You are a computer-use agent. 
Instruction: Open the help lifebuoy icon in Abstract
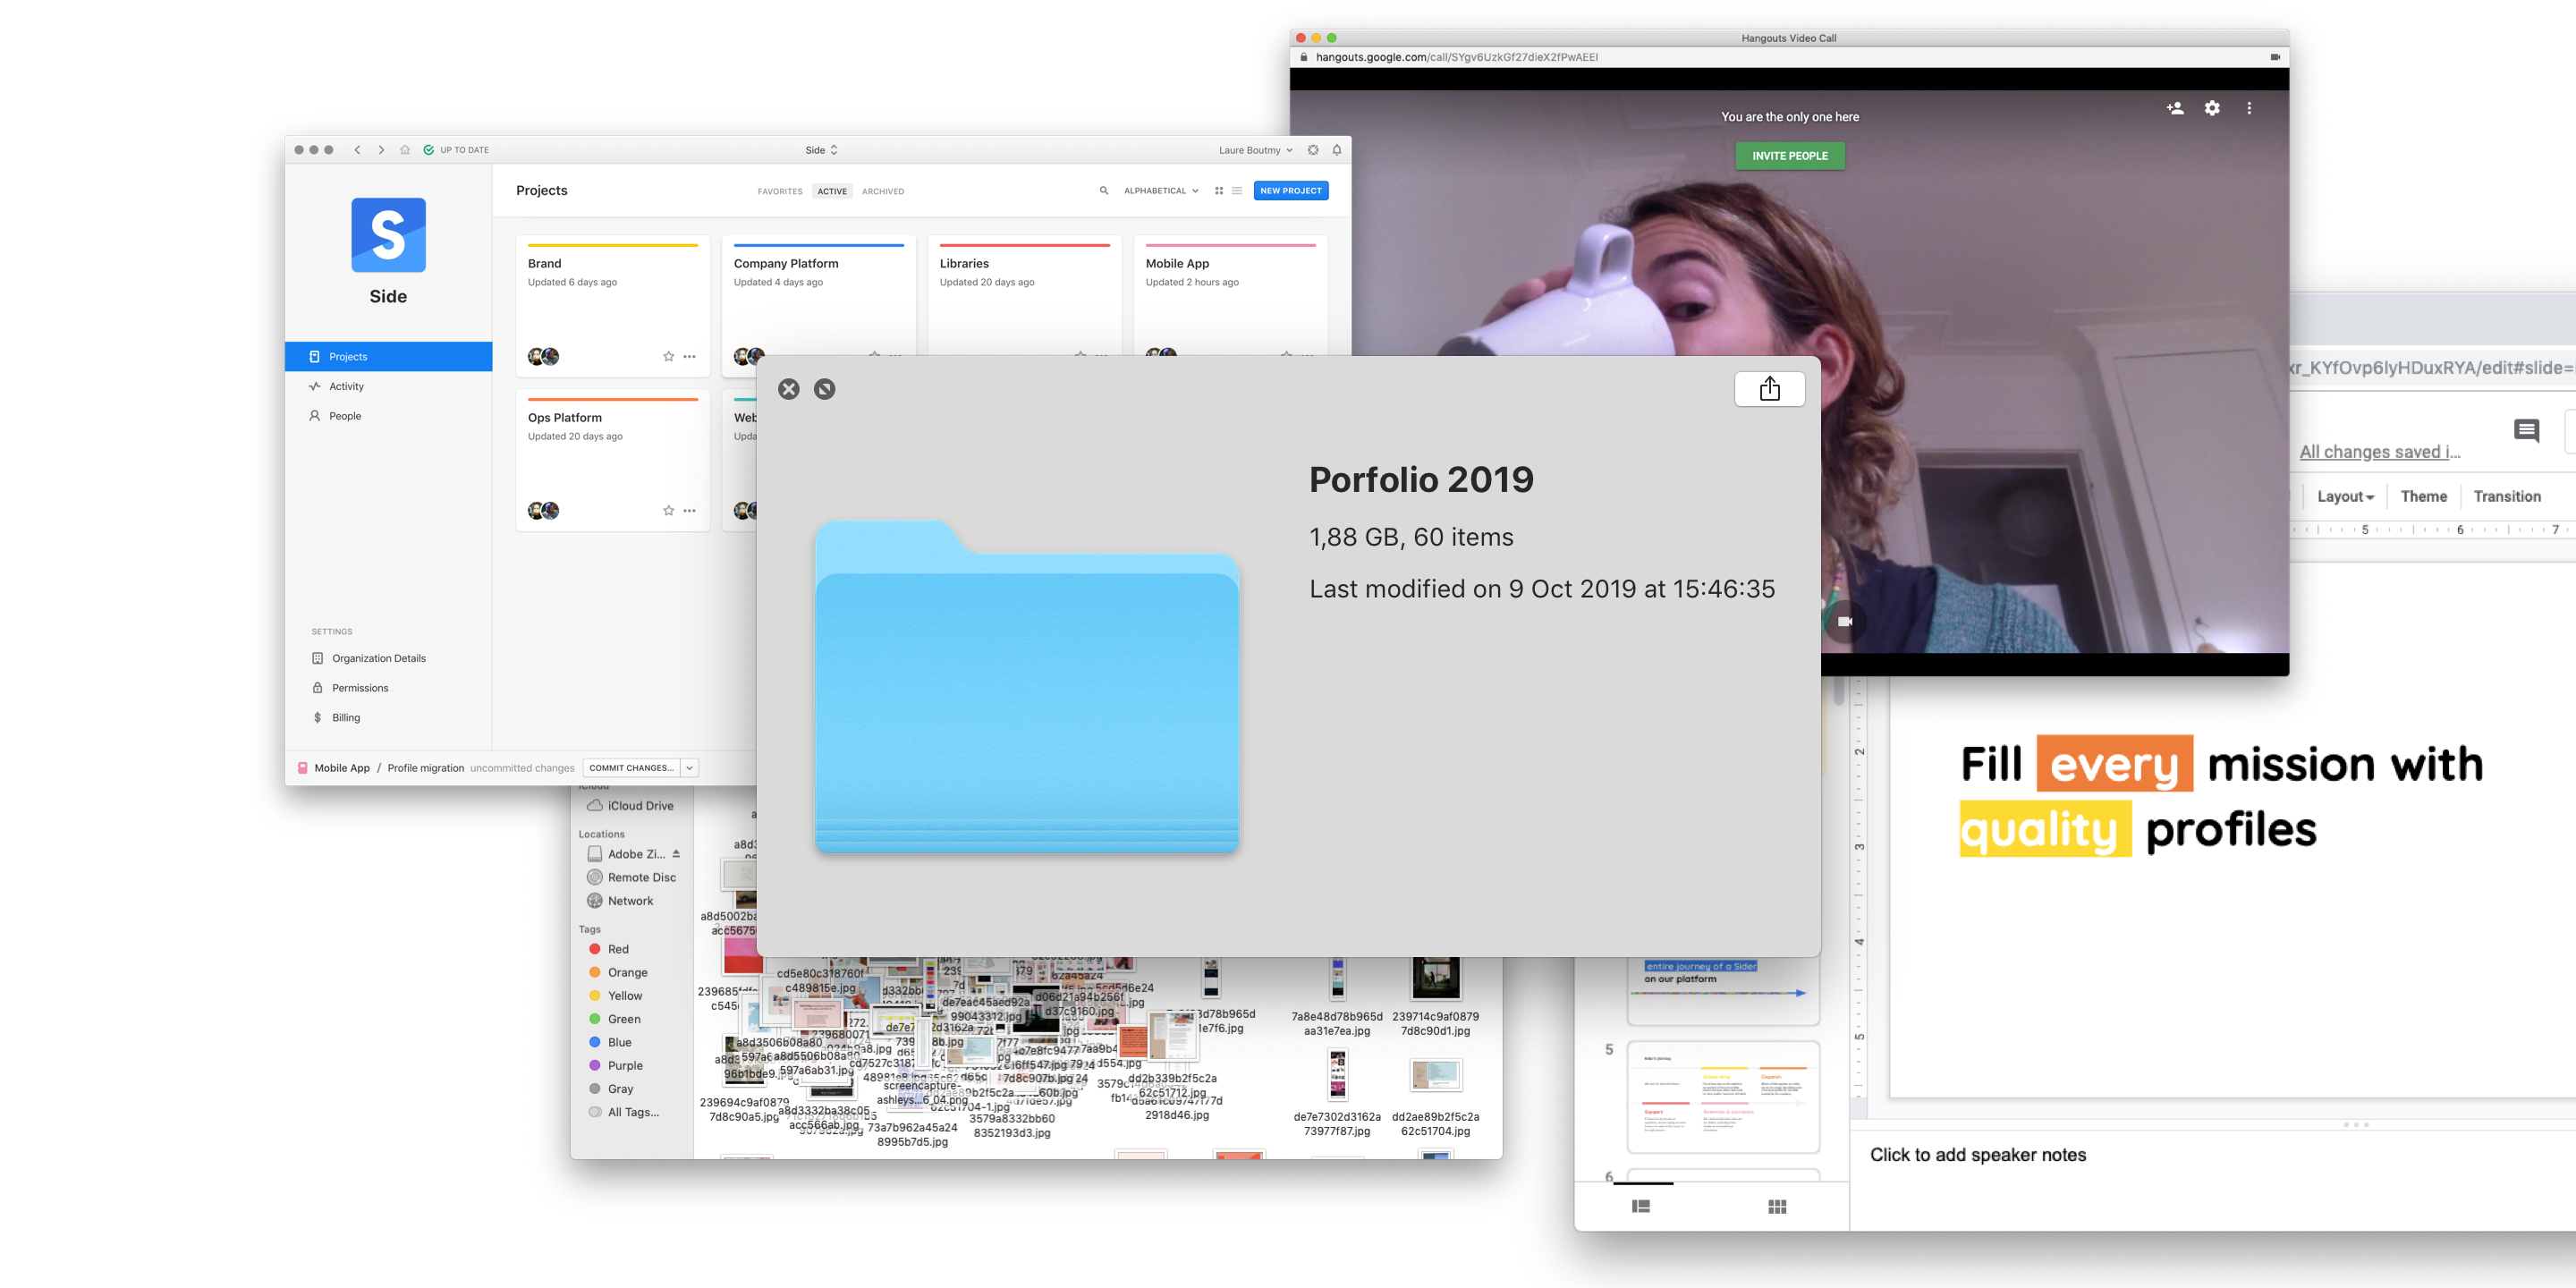coord(1313,150)
